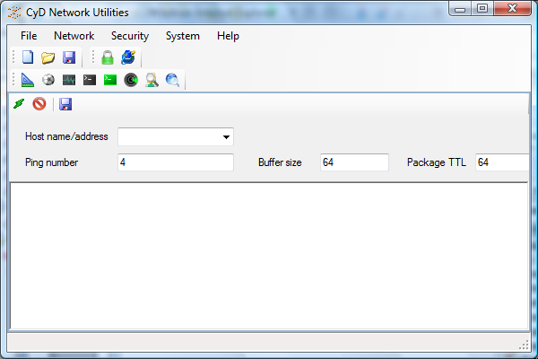The height and width of the screenshot is (359, 538).
Task: Open the radar scanner icon
Action: click(131, 80)
